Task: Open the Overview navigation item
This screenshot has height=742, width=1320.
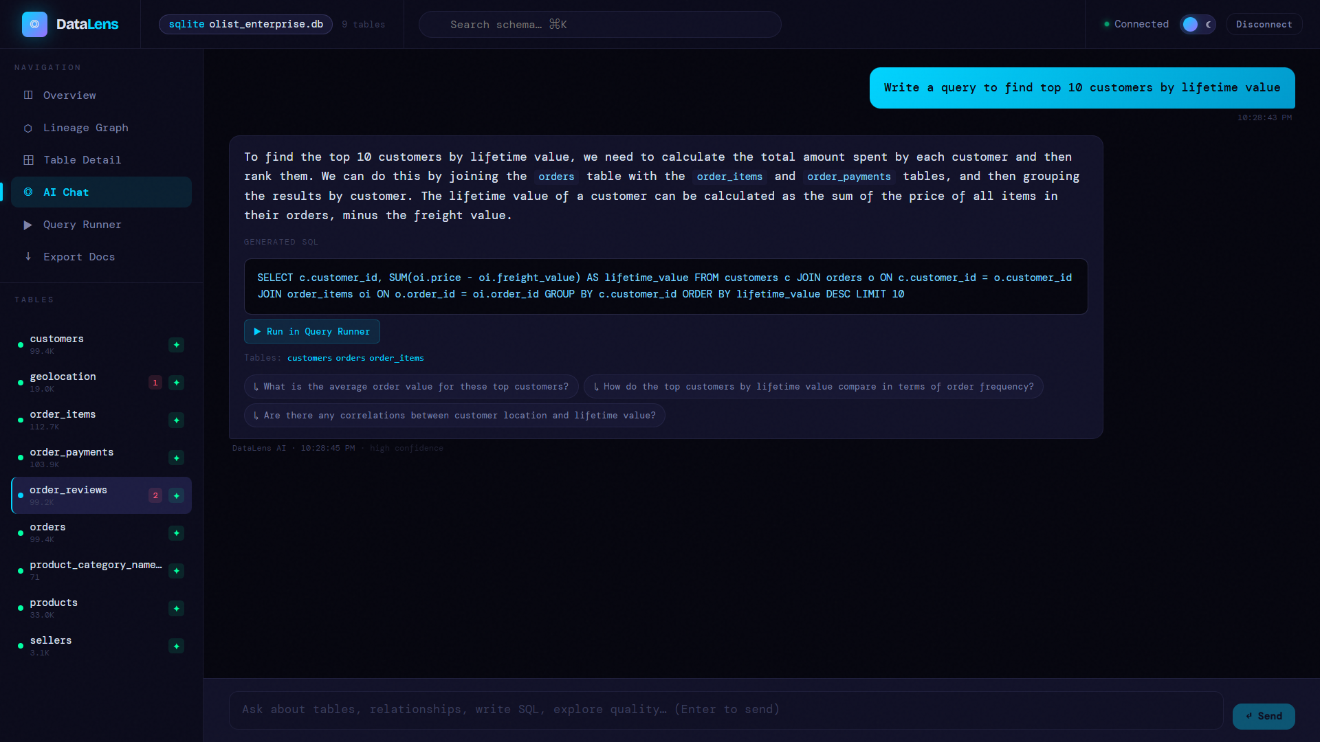Action: point(101,95)
